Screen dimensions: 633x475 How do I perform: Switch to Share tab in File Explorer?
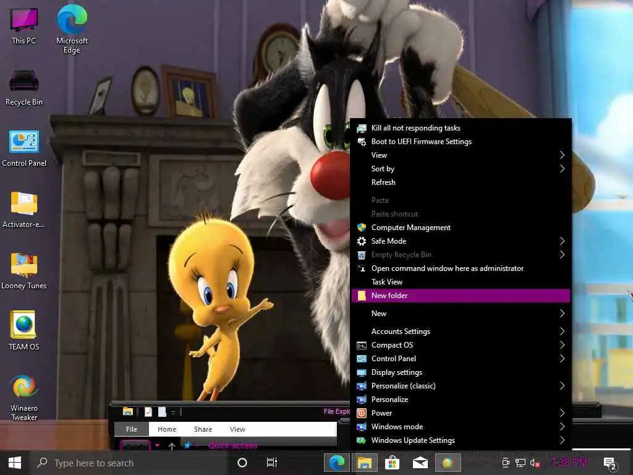pos(203,429)
